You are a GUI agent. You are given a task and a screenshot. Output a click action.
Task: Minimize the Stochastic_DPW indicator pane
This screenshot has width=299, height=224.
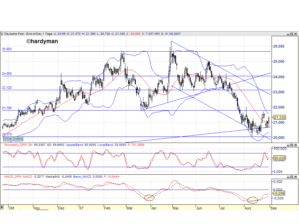point(288,145)
